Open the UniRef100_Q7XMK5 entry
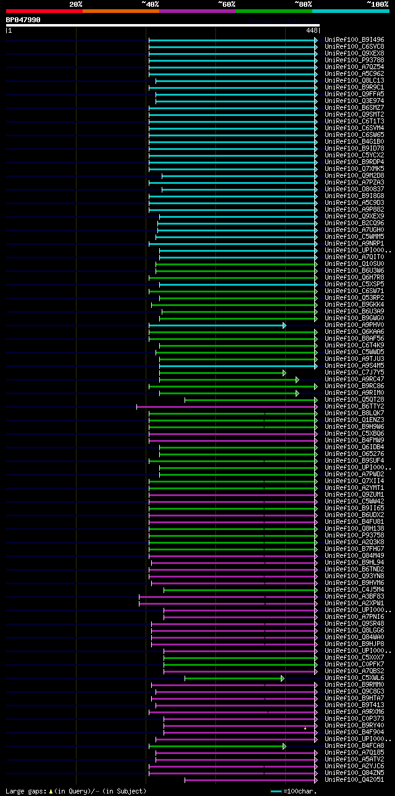The image size is (395, 796). click(x=354, y=168)
